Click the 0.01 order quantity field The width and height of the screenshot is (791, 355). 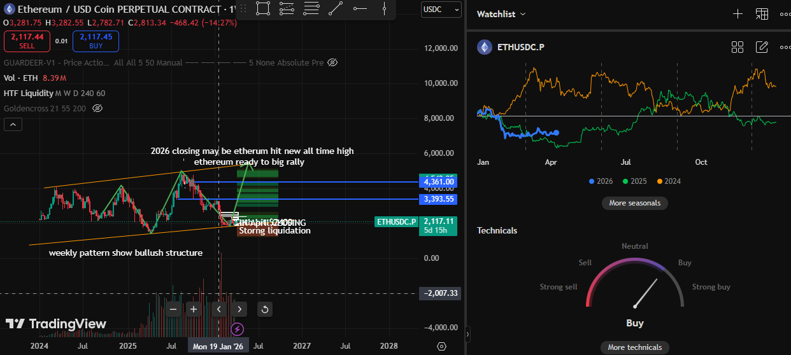(61, 41)
